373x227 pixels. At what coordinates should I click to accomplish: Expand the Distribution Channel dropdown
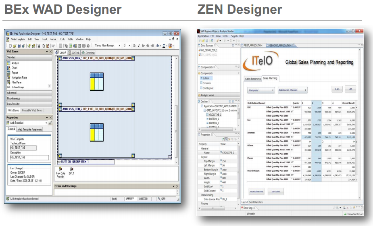coord(292,90)
